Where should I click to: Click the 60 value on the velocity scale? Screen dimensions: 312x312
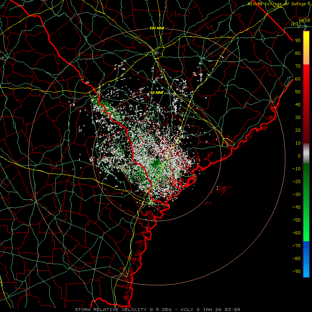298,79
